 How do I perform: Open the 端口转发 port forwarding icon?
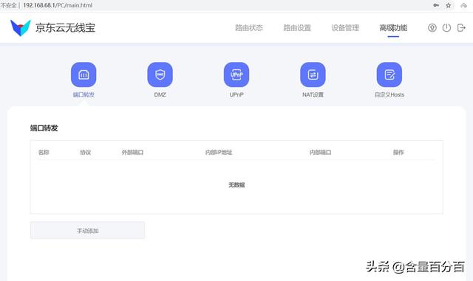[84, 74]
